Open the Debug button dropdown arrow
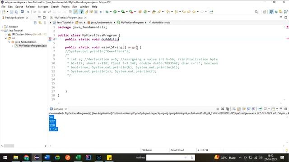The height and width of the screenshot is (162, 289). click(111, 12)
